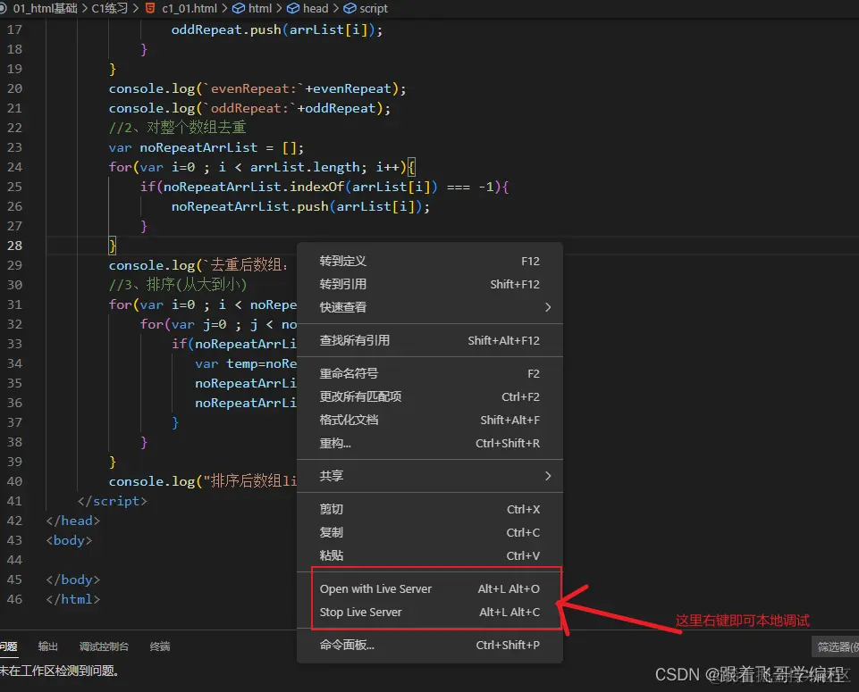
Task: Click c1_01.html breadcrumb file name
Action: tap(189, 8)
